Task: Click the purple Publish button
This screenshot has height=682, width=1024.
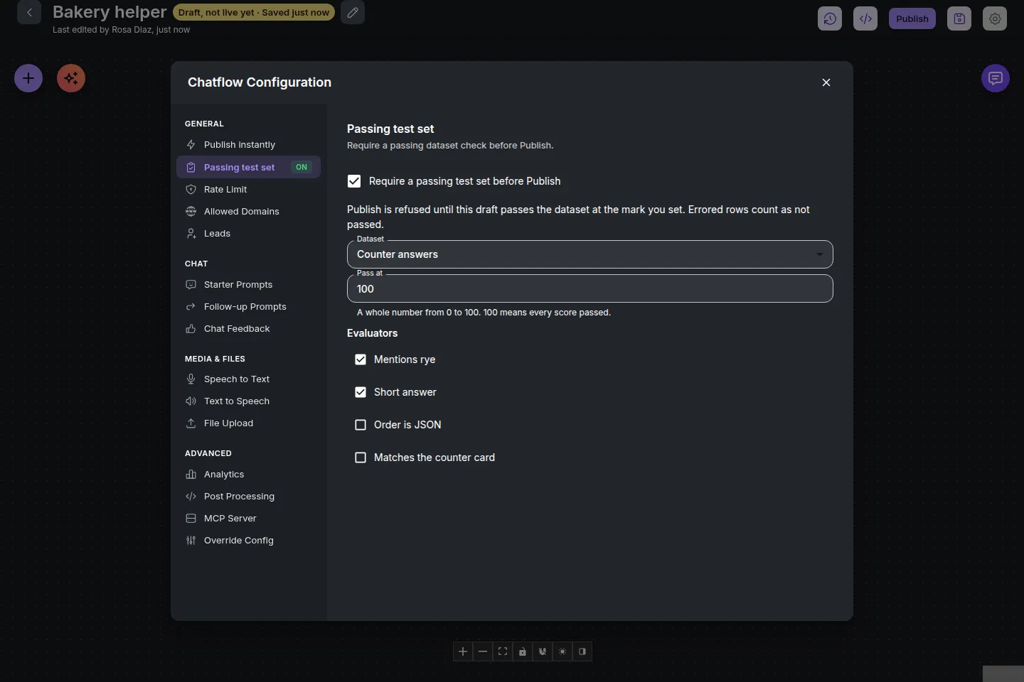Action: [912, 18]
